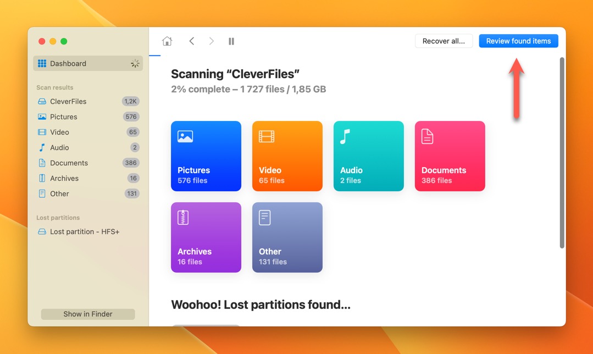This screenshot has width=593, height=354.
Task: Click the Video film-strip sidebar icon
Action: (42, 132)
